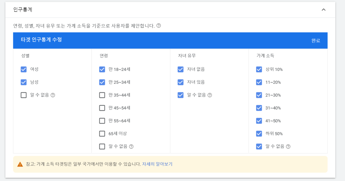Click the 자녀 유무 column heading
345x181 pixels.
pos(187,56)
